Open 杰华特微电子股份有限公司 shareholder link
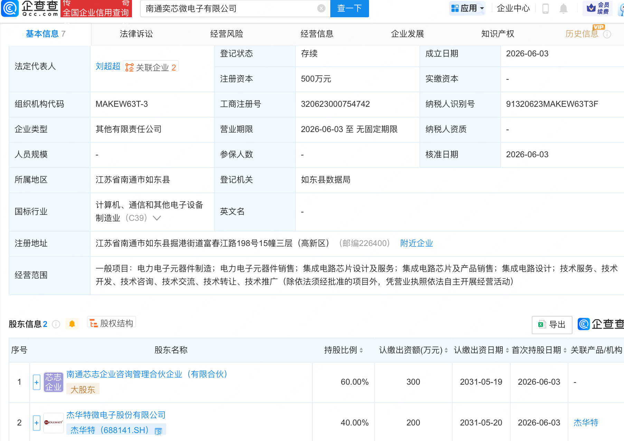 (116, 415)
